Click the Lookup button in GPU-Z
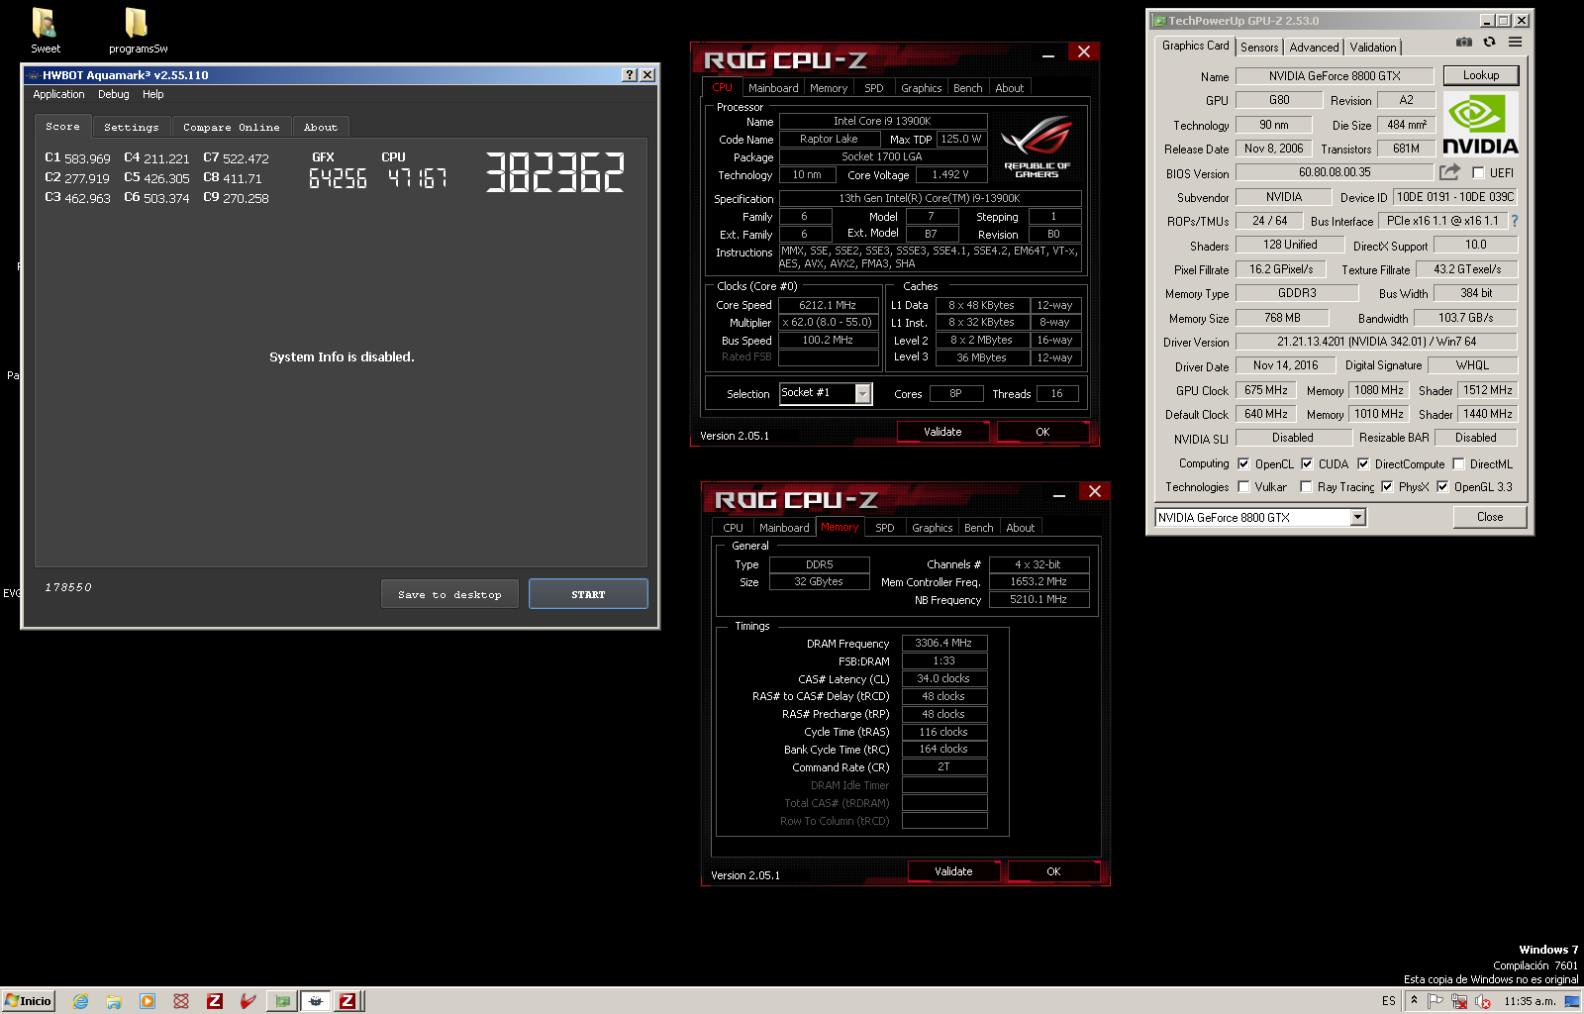1584x1014 pixels. click(x=1480, y=75)
